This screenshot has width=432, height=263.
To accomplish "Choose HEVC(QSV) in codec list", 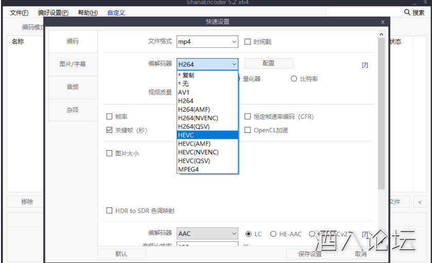I will click(207, 161).
